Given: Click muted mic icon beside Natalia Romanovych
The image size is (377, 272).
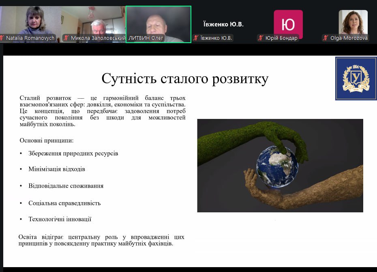Looking at the screenshot, I should click(3, 38).
